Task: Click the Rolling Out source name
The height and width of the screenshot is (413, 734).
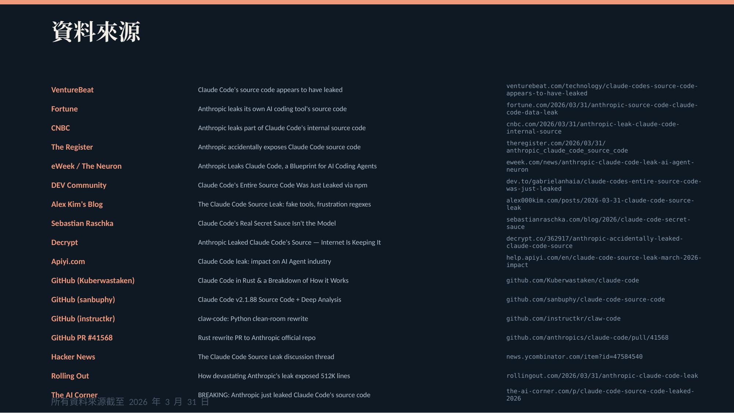Action: [x=70, y=376]
